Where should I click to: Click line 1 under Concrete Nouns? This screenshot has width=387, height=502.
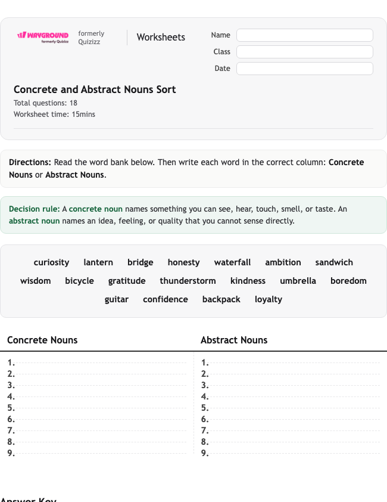click(x=97, y=362)
